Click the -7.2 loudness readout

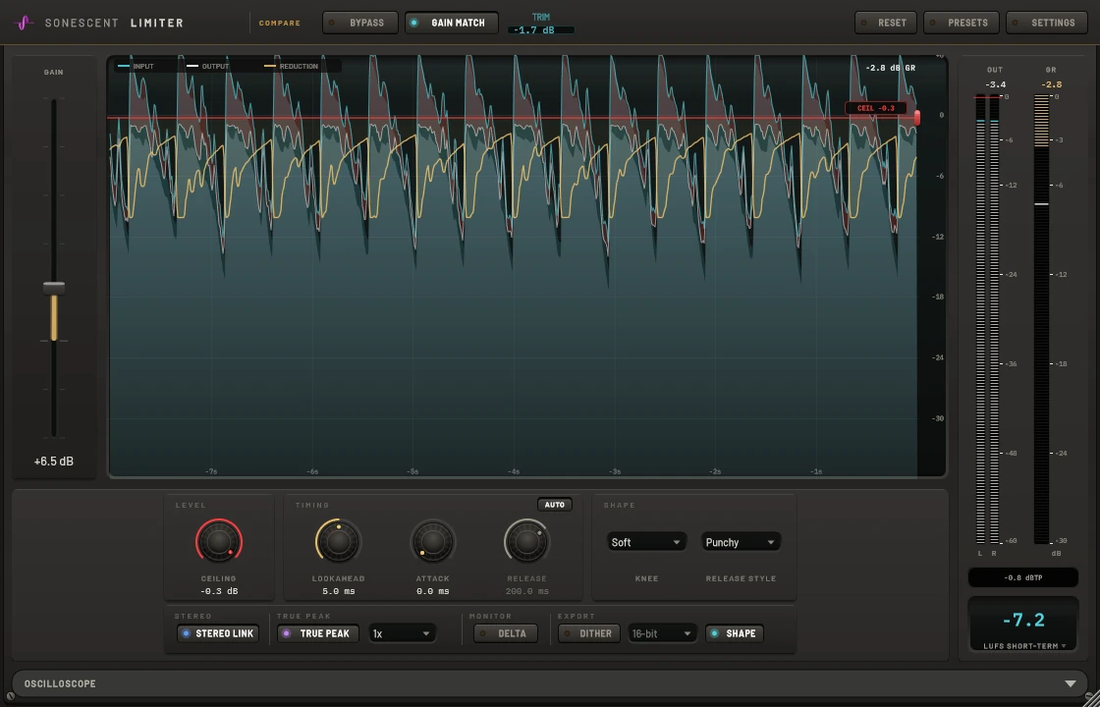tap(1022, 620)
